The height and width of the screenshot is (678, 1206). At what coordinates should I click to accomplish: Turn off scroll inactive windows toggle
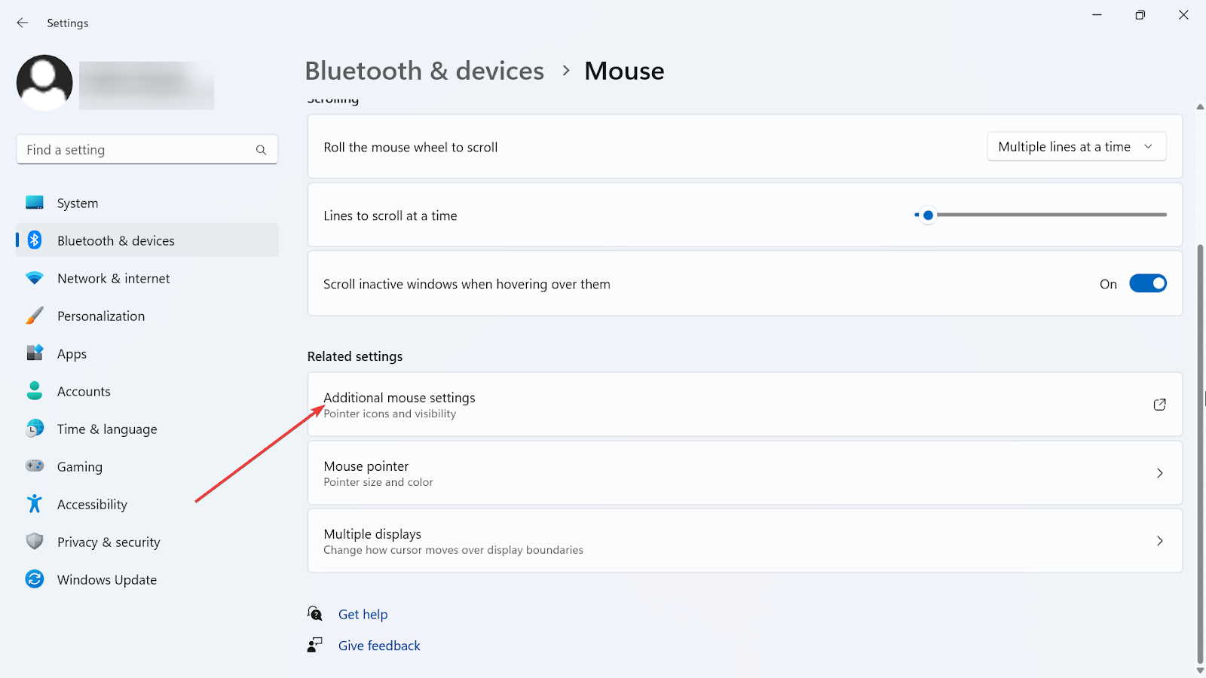[1147, 283]
